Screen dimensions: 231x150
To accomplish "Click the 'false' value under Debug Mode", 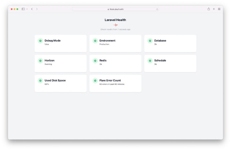I will [x=47, y=44].
